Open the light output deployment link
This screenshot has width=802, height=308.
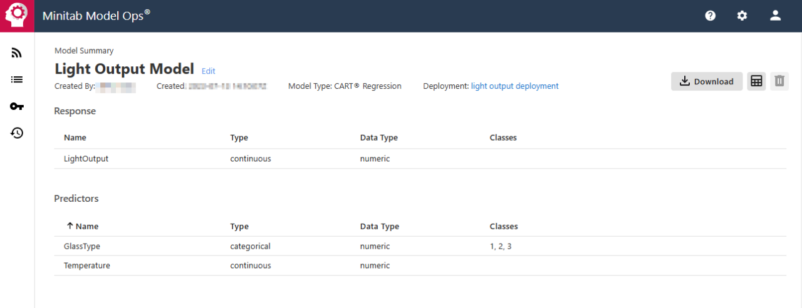(514, 86)
